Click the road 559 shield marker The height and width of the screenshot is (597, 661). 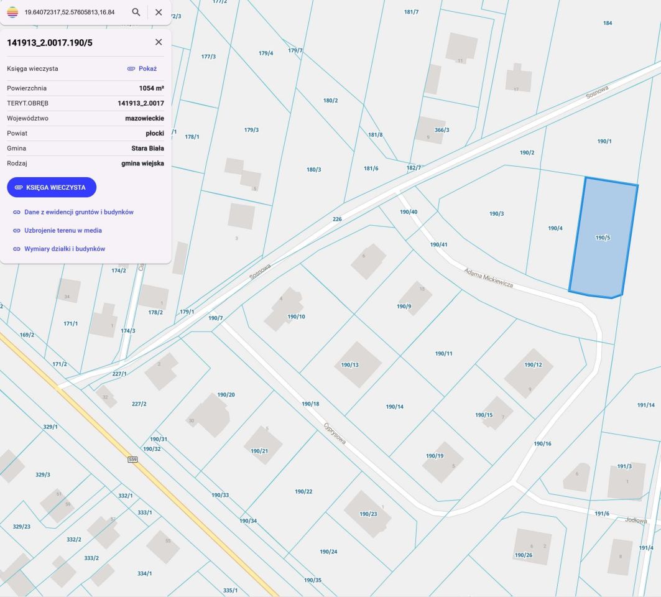point(132,460)
